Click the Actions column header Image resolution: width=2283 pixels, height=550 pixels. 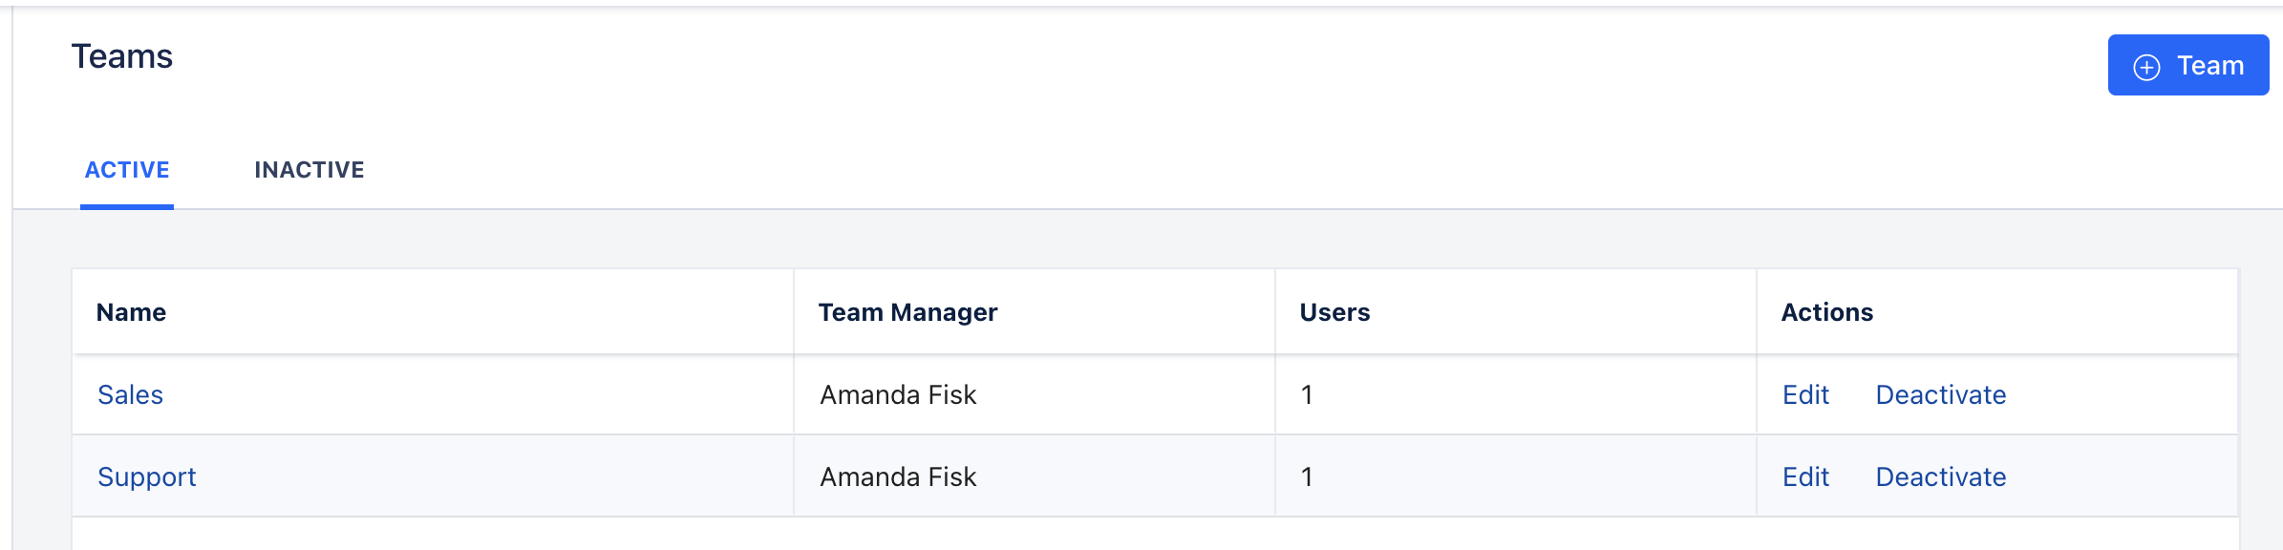1826,312
